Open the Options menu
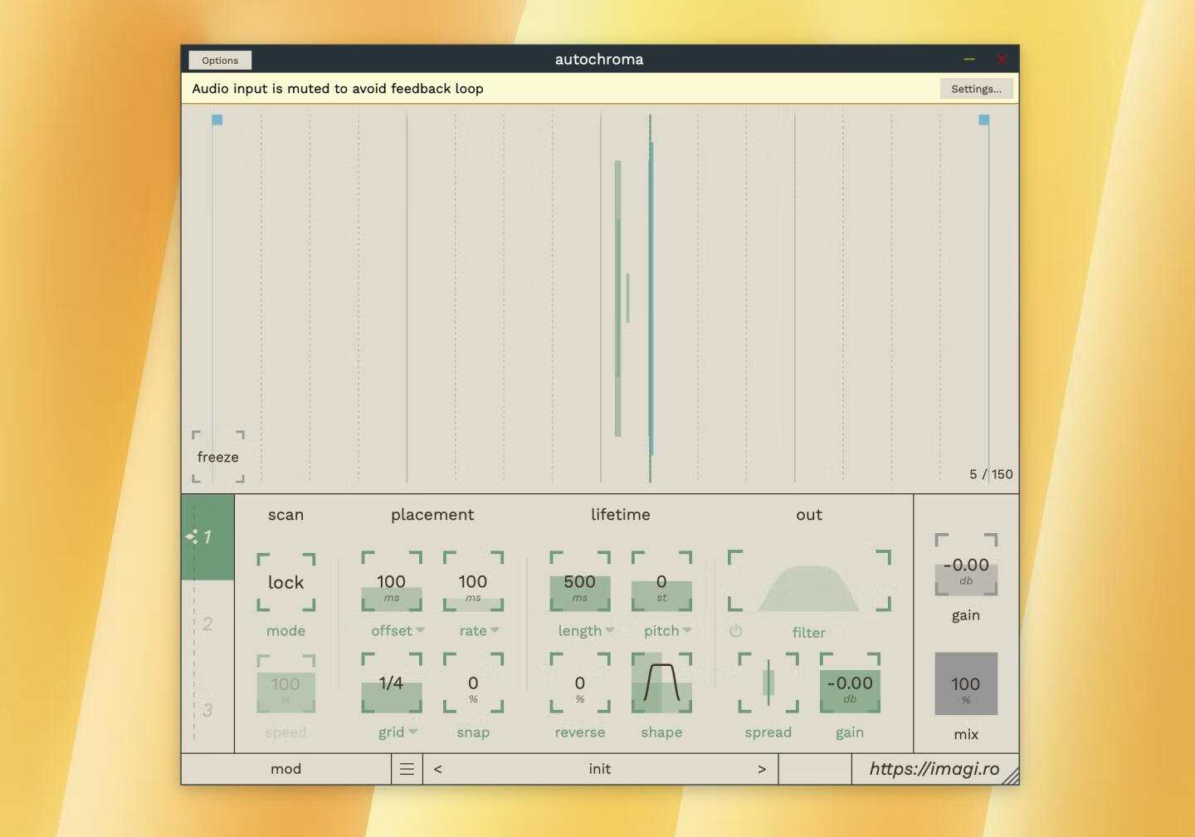 pos(219,59)
